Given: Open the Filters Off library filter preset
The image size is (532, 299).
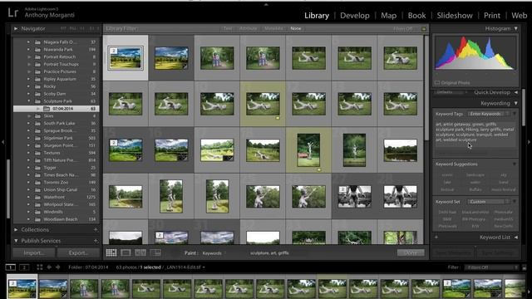Looking at the screenshot, I should 403,29.
